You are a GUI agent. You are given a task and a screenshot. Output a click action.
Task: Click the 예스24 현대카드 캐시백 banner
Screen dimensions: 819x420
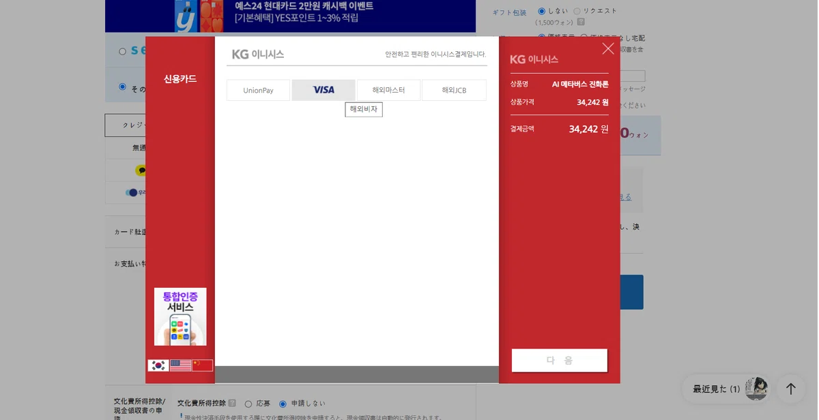290,16
